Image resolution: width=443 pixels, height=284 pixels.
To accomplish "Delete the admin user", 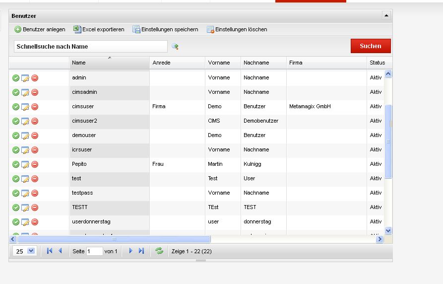I will [x=35, y=78].
